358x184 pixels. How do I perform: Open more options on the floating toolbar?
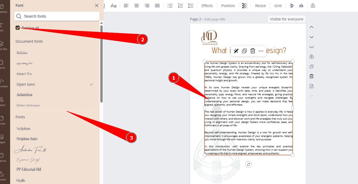point(261,51)
